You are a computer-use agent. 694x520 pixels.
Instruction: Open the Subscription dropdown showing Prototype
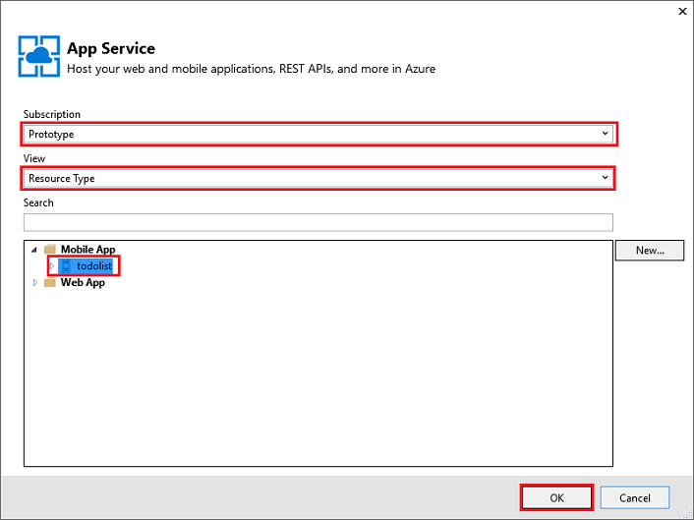(318, 134)
